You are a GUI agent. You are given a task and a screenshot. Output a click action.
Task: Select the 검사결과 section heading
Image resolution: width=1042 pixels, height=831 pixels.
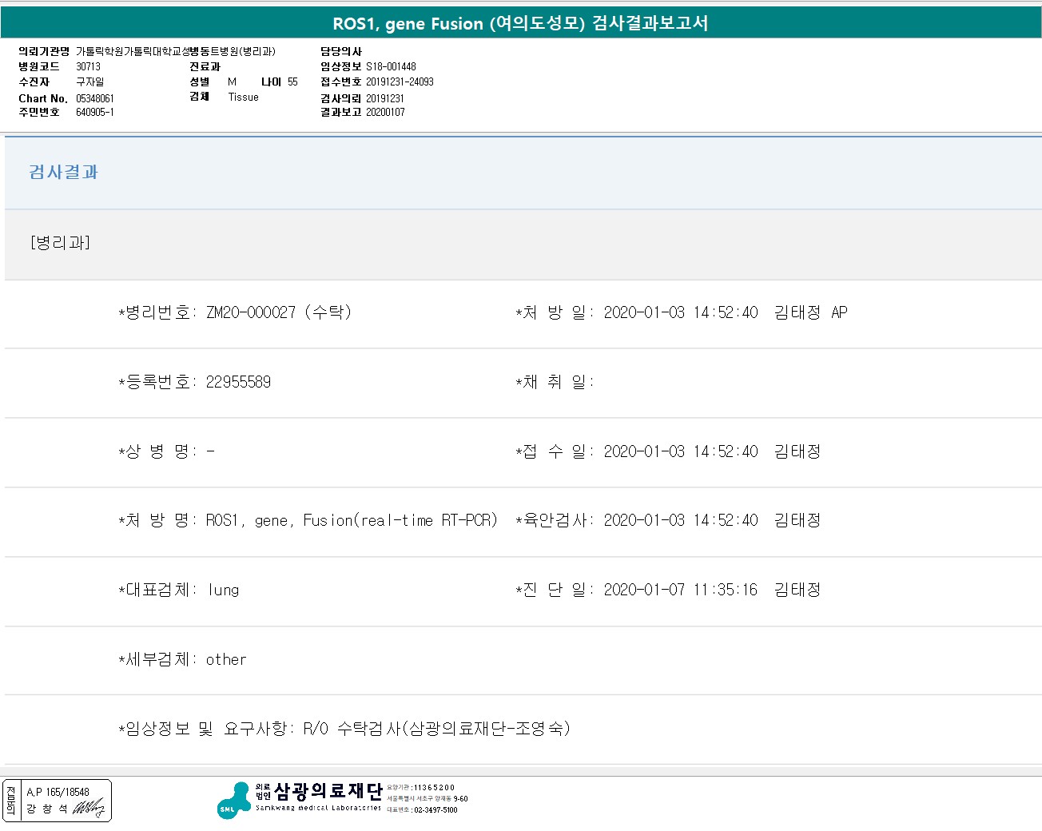pyautogui.click(x=63, y=172)
